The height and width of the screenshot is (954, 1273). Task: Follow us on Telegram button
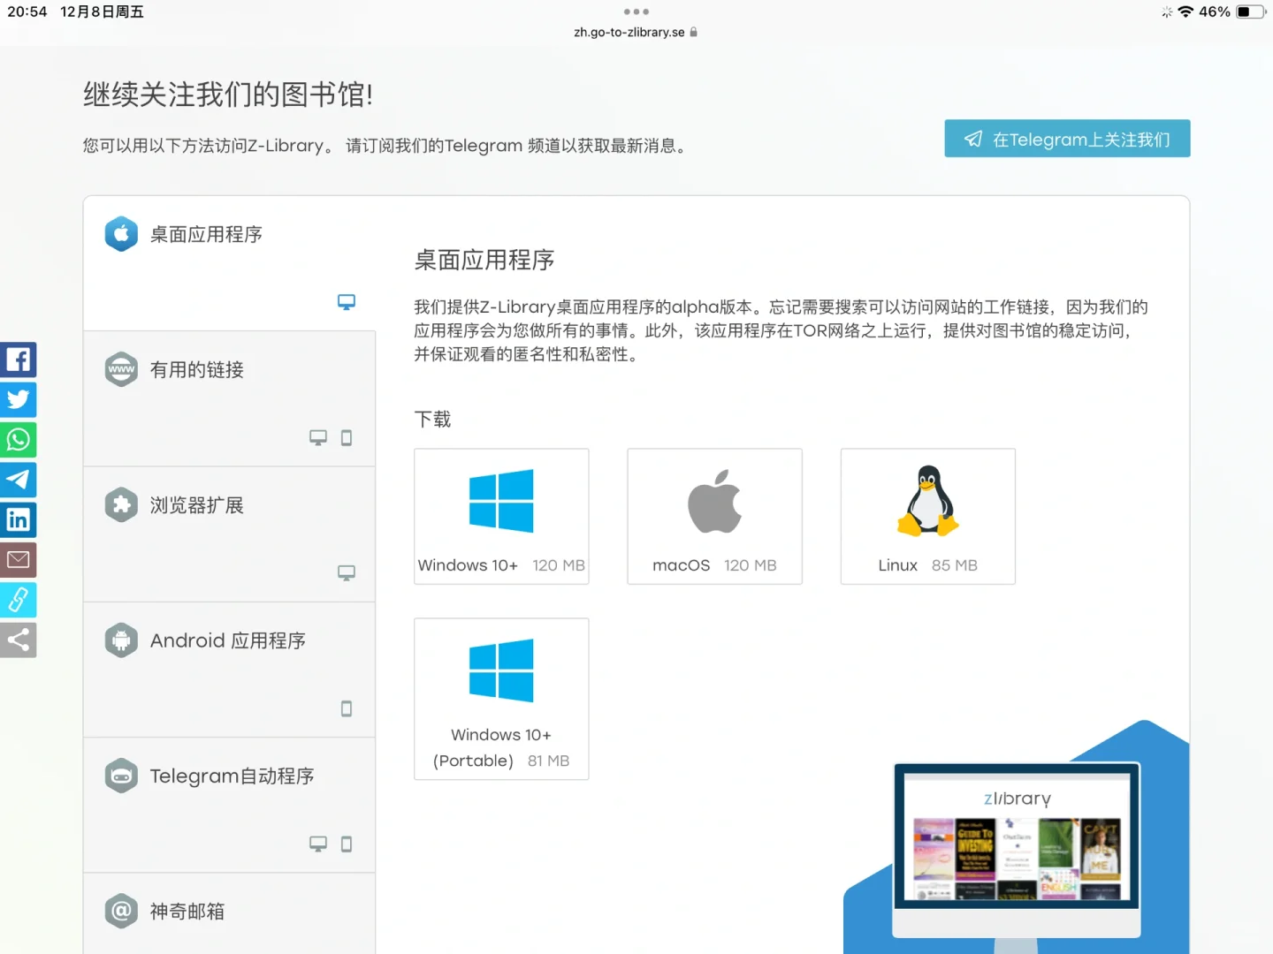[x=1067, y=139]
